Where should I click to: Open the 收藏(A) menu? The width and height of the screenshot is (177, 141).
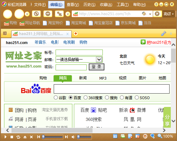pos(106,5)
